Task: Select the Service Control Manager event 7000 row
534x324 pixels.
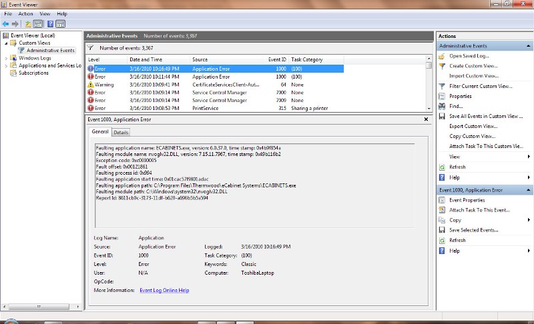Action: click(214, 93)
